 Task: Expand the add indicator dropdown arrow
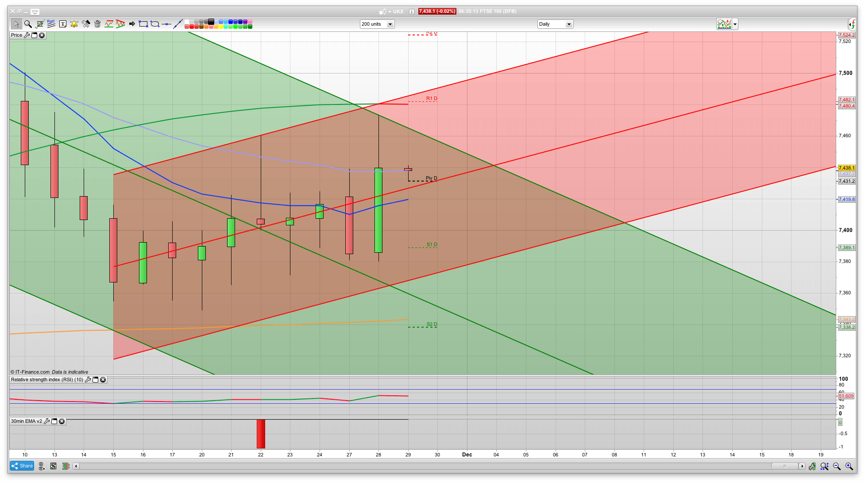tap(735, 24)
